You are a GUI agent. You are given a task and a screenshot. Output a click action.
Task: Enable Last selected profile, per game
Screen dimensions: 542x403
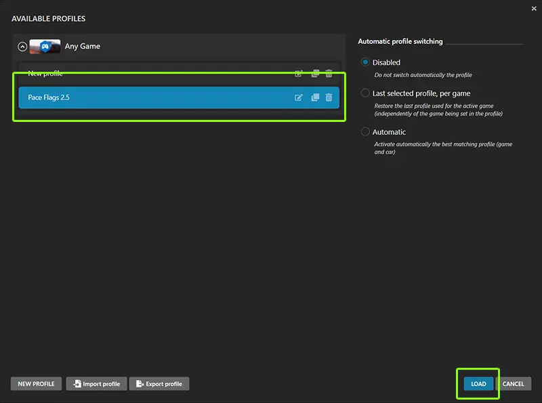(x=366, y=93)
